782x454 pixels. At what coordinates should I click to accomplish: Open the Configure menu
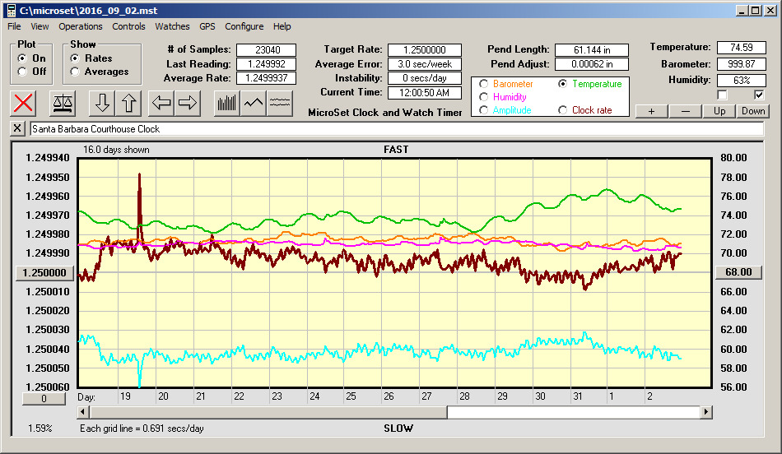[244, 26]
